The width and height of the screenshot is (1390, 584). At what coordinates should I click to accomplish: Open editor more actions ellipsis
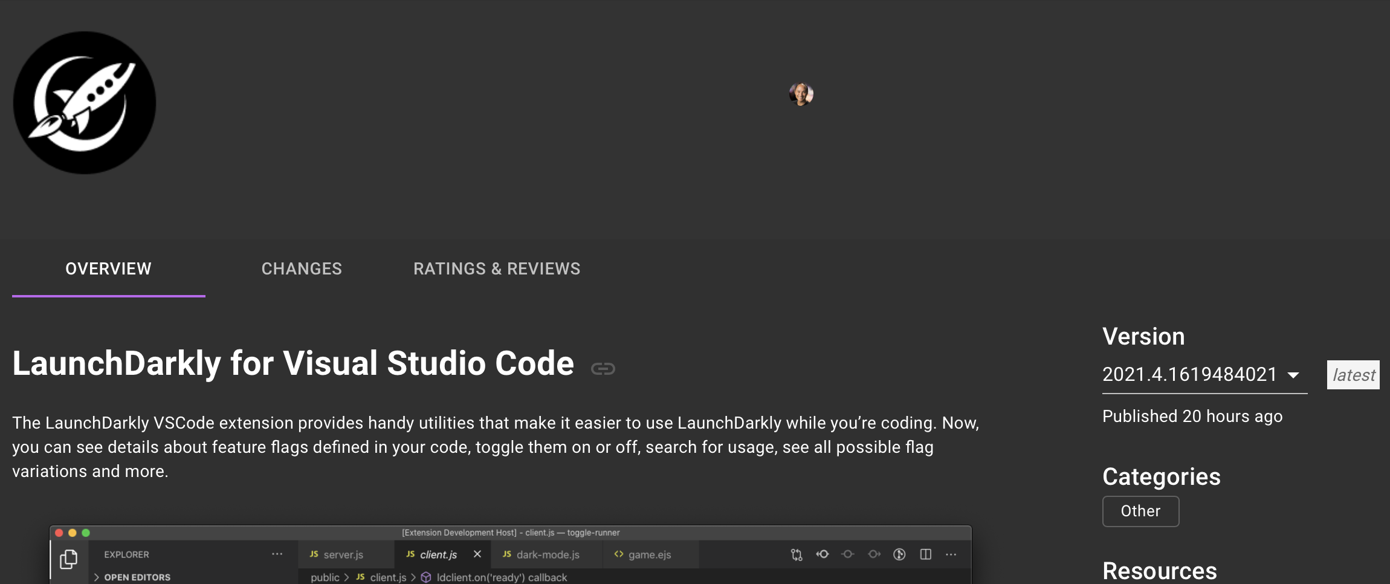pos(951,554)
